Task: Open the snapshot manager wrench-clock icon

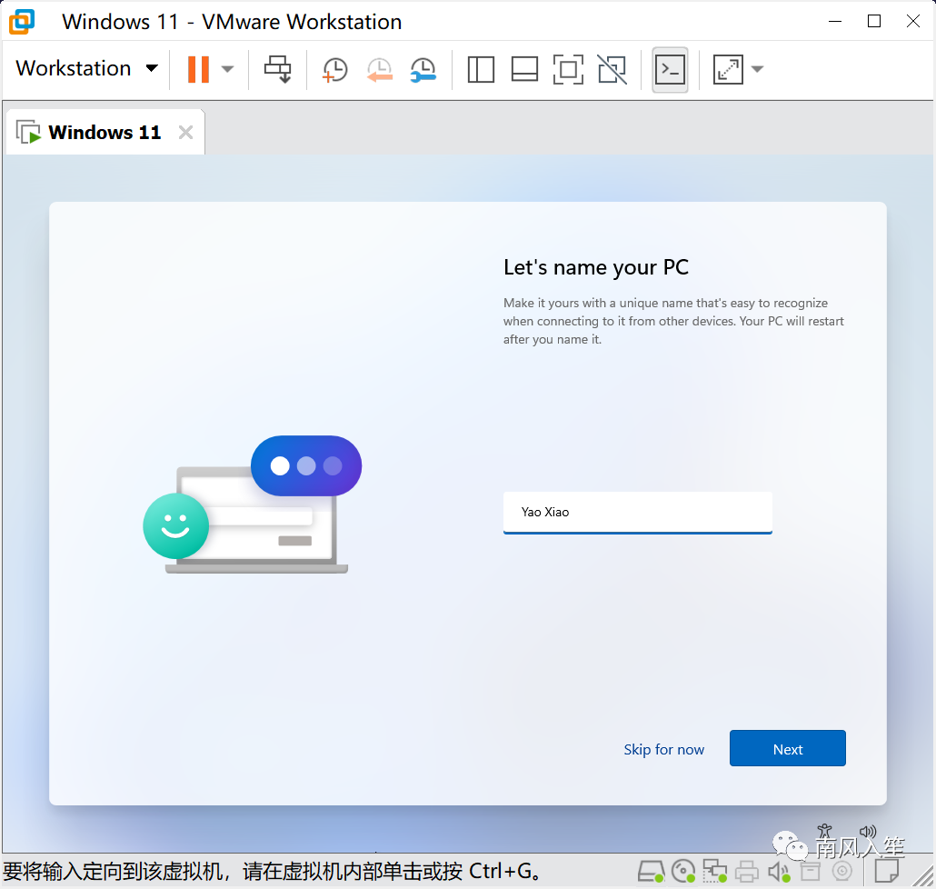Action: click(423, 70)
